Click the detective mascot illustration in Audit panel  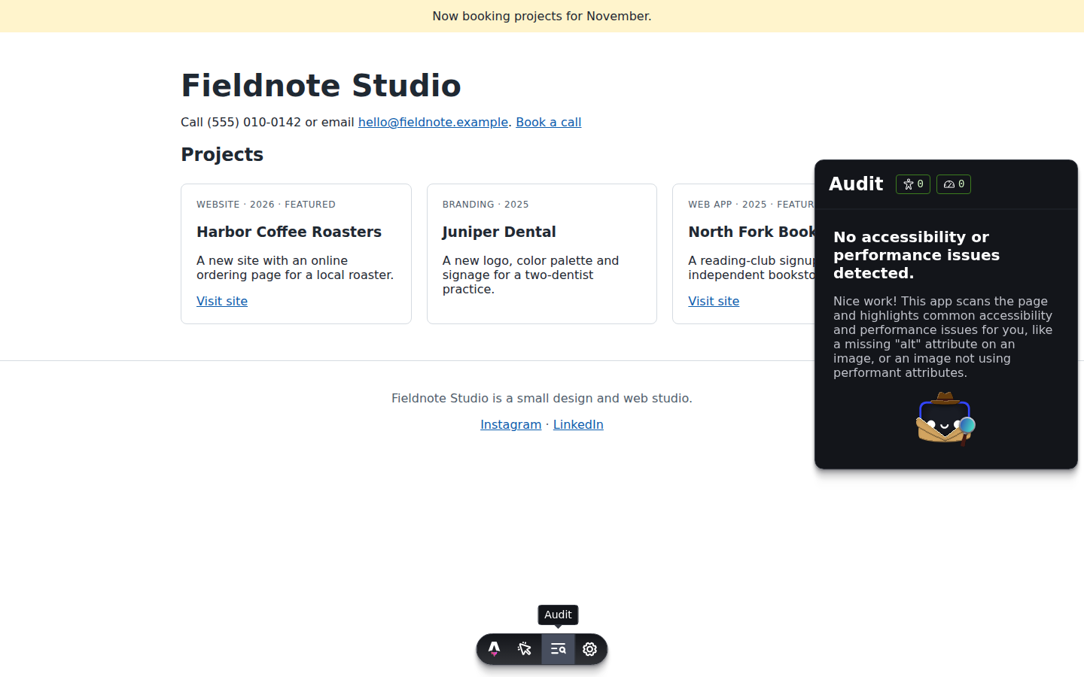pos(945,419)
